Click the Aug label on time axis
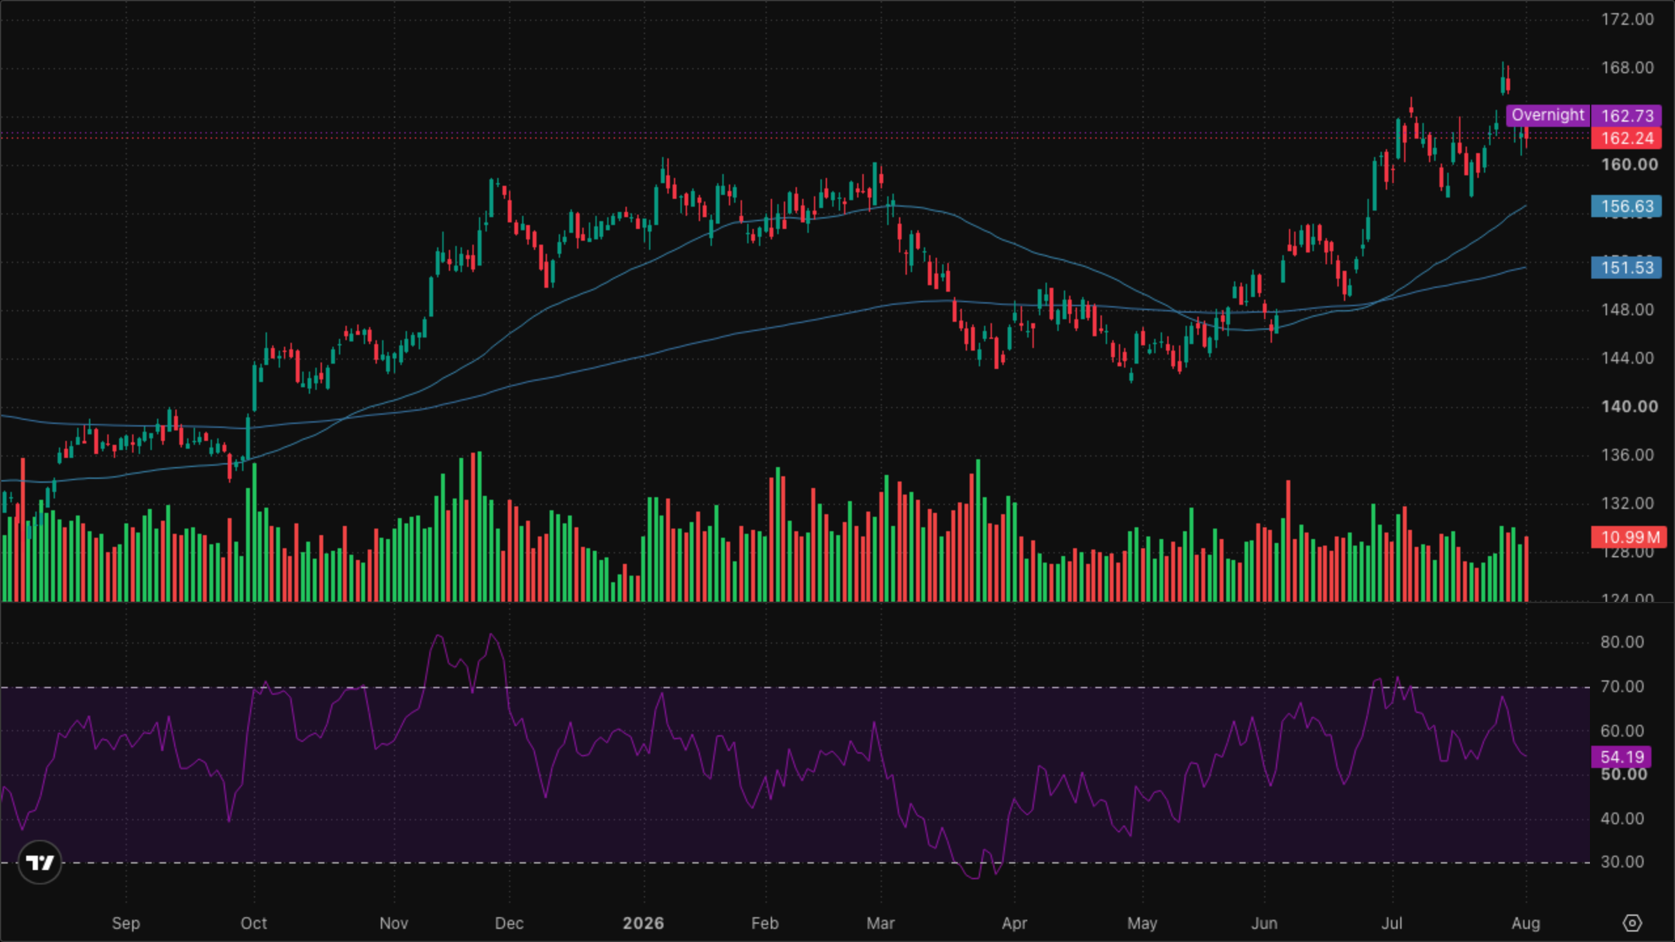The width and height of the screenshot is (1675, 942). 1526,923
